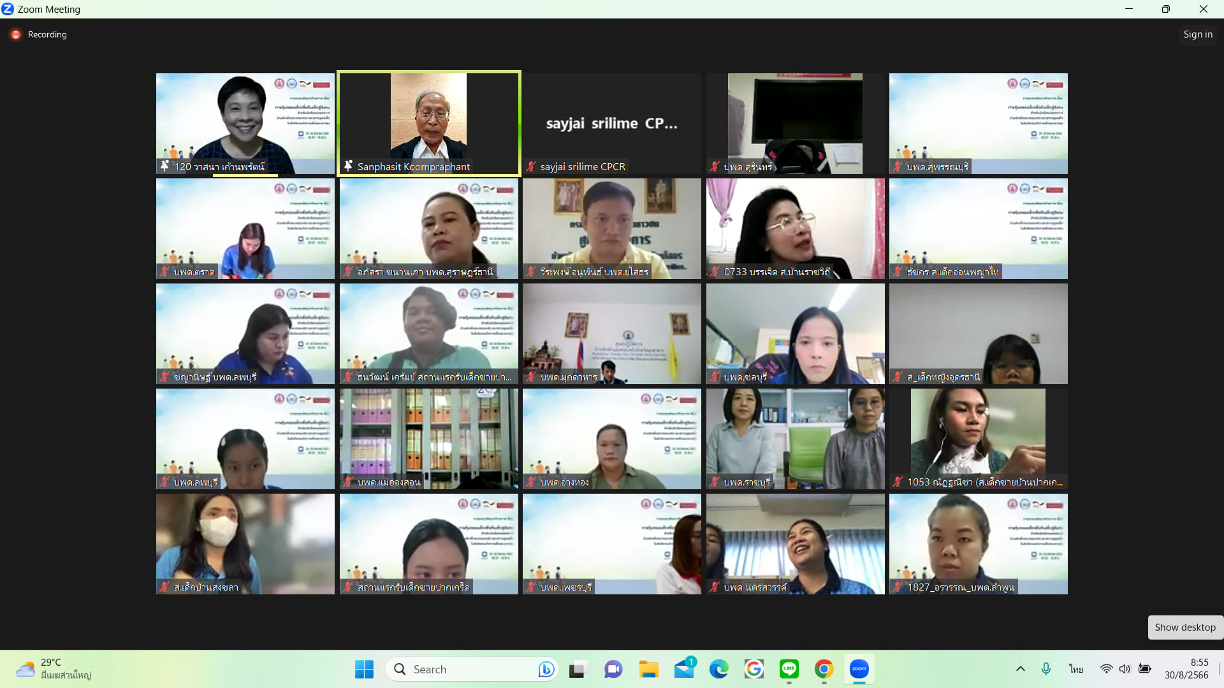Viewport: 1224px width, 688px height.
Task: Open File Explorer from the taskbar
Action: [648, 669]
